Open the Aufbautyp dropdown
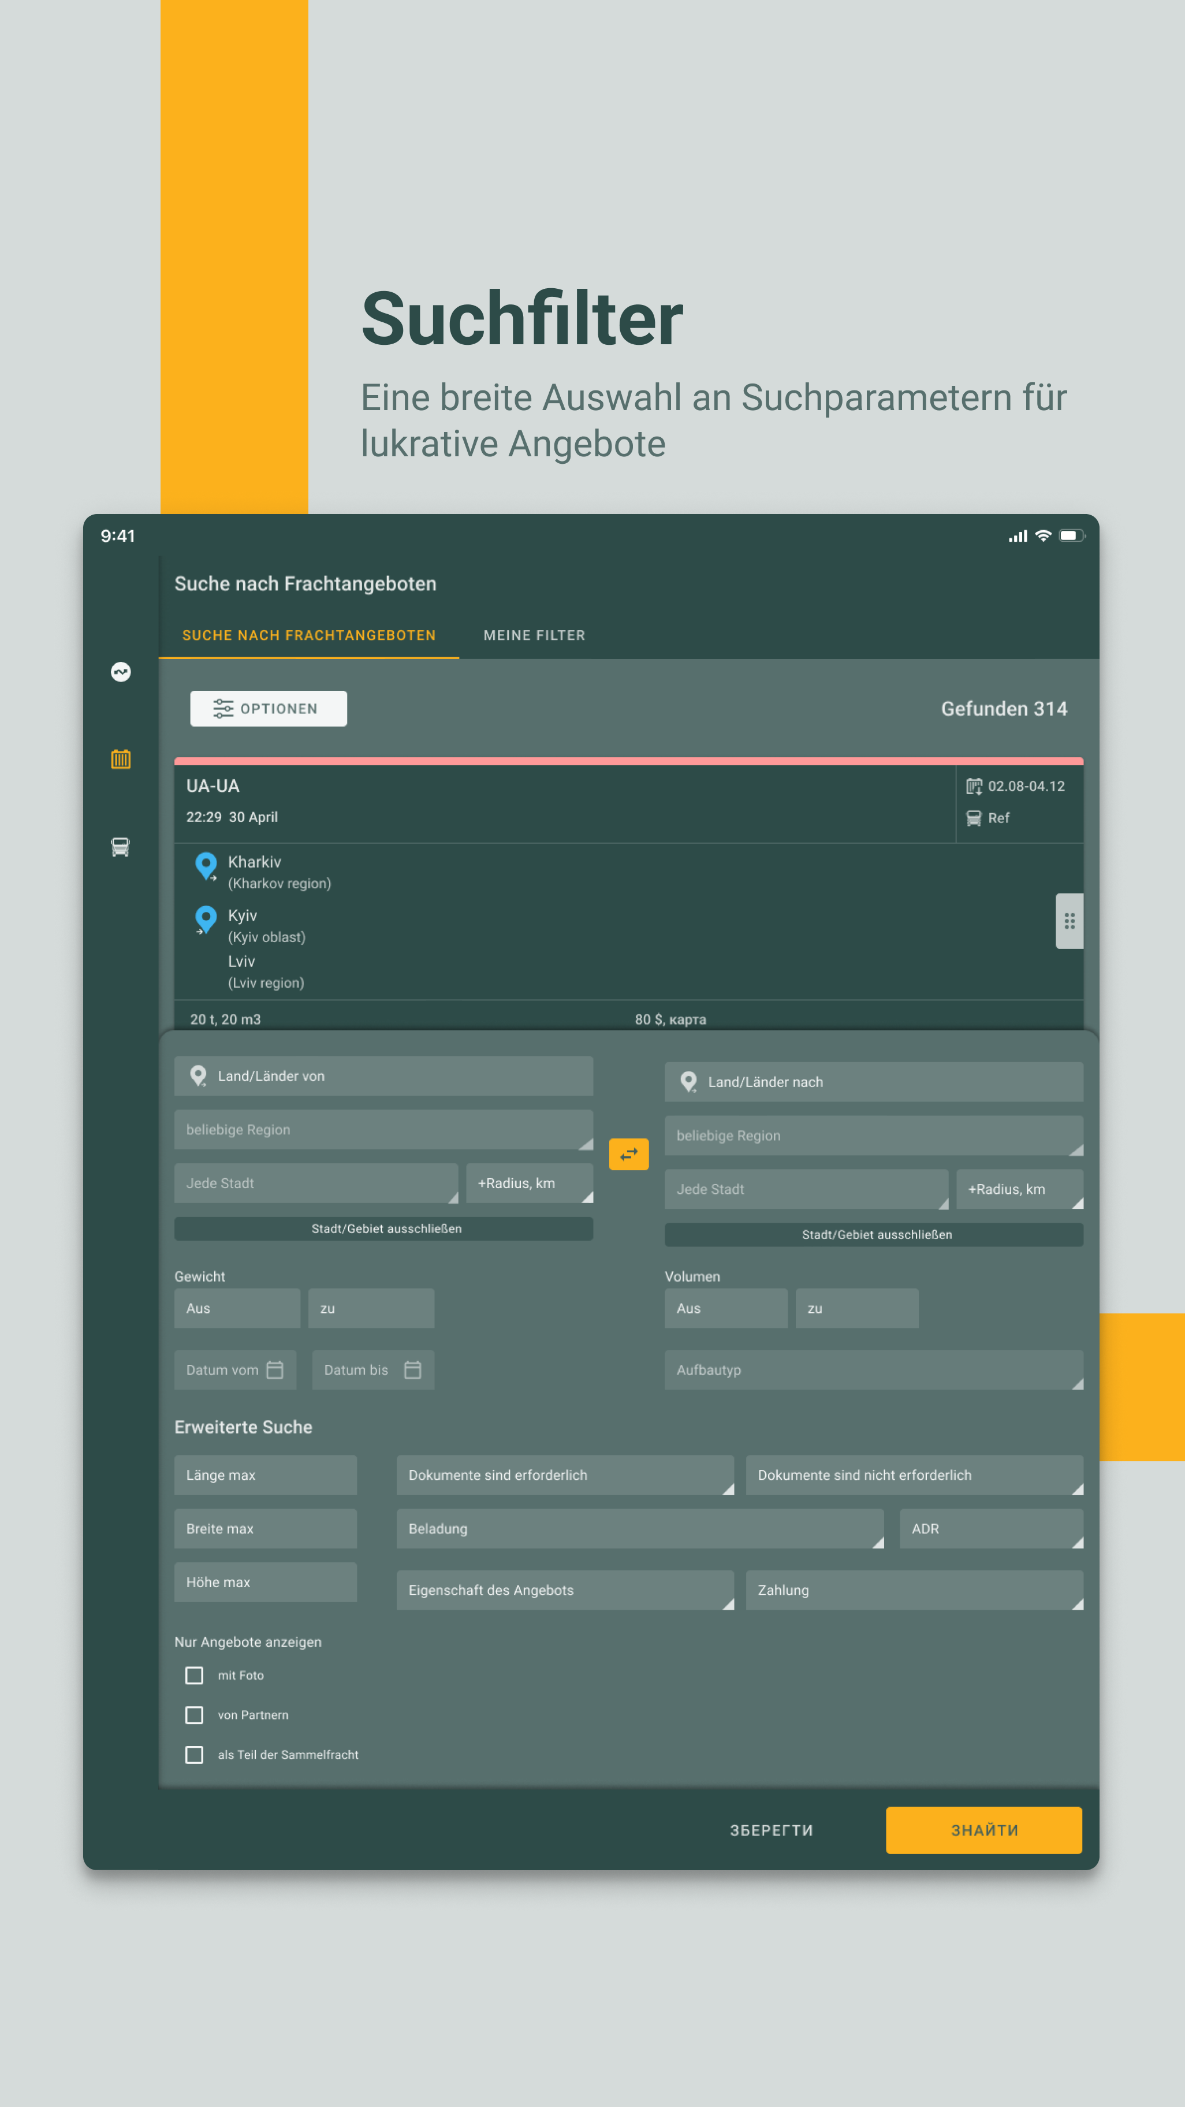 tap(873, 1369)
